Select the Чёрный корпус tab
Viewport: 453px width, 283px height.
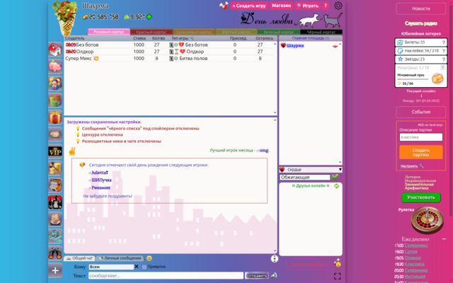pos(321,32)
